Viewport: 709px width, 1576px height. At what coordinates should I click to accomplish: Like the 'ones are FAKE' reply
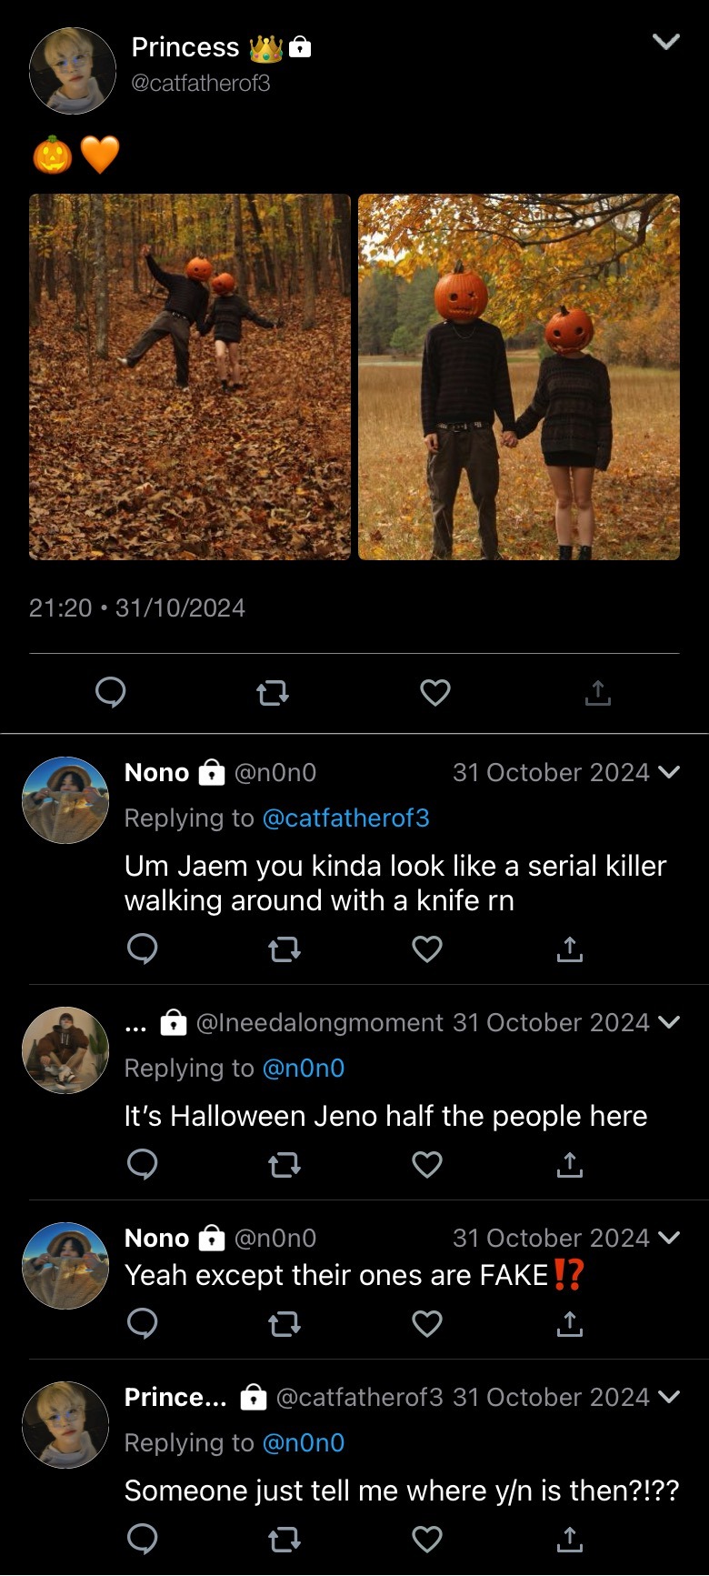tap(427, 1323)
